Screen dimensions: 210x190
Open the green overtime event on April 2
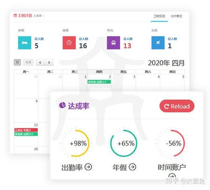[x=99, y=82]
